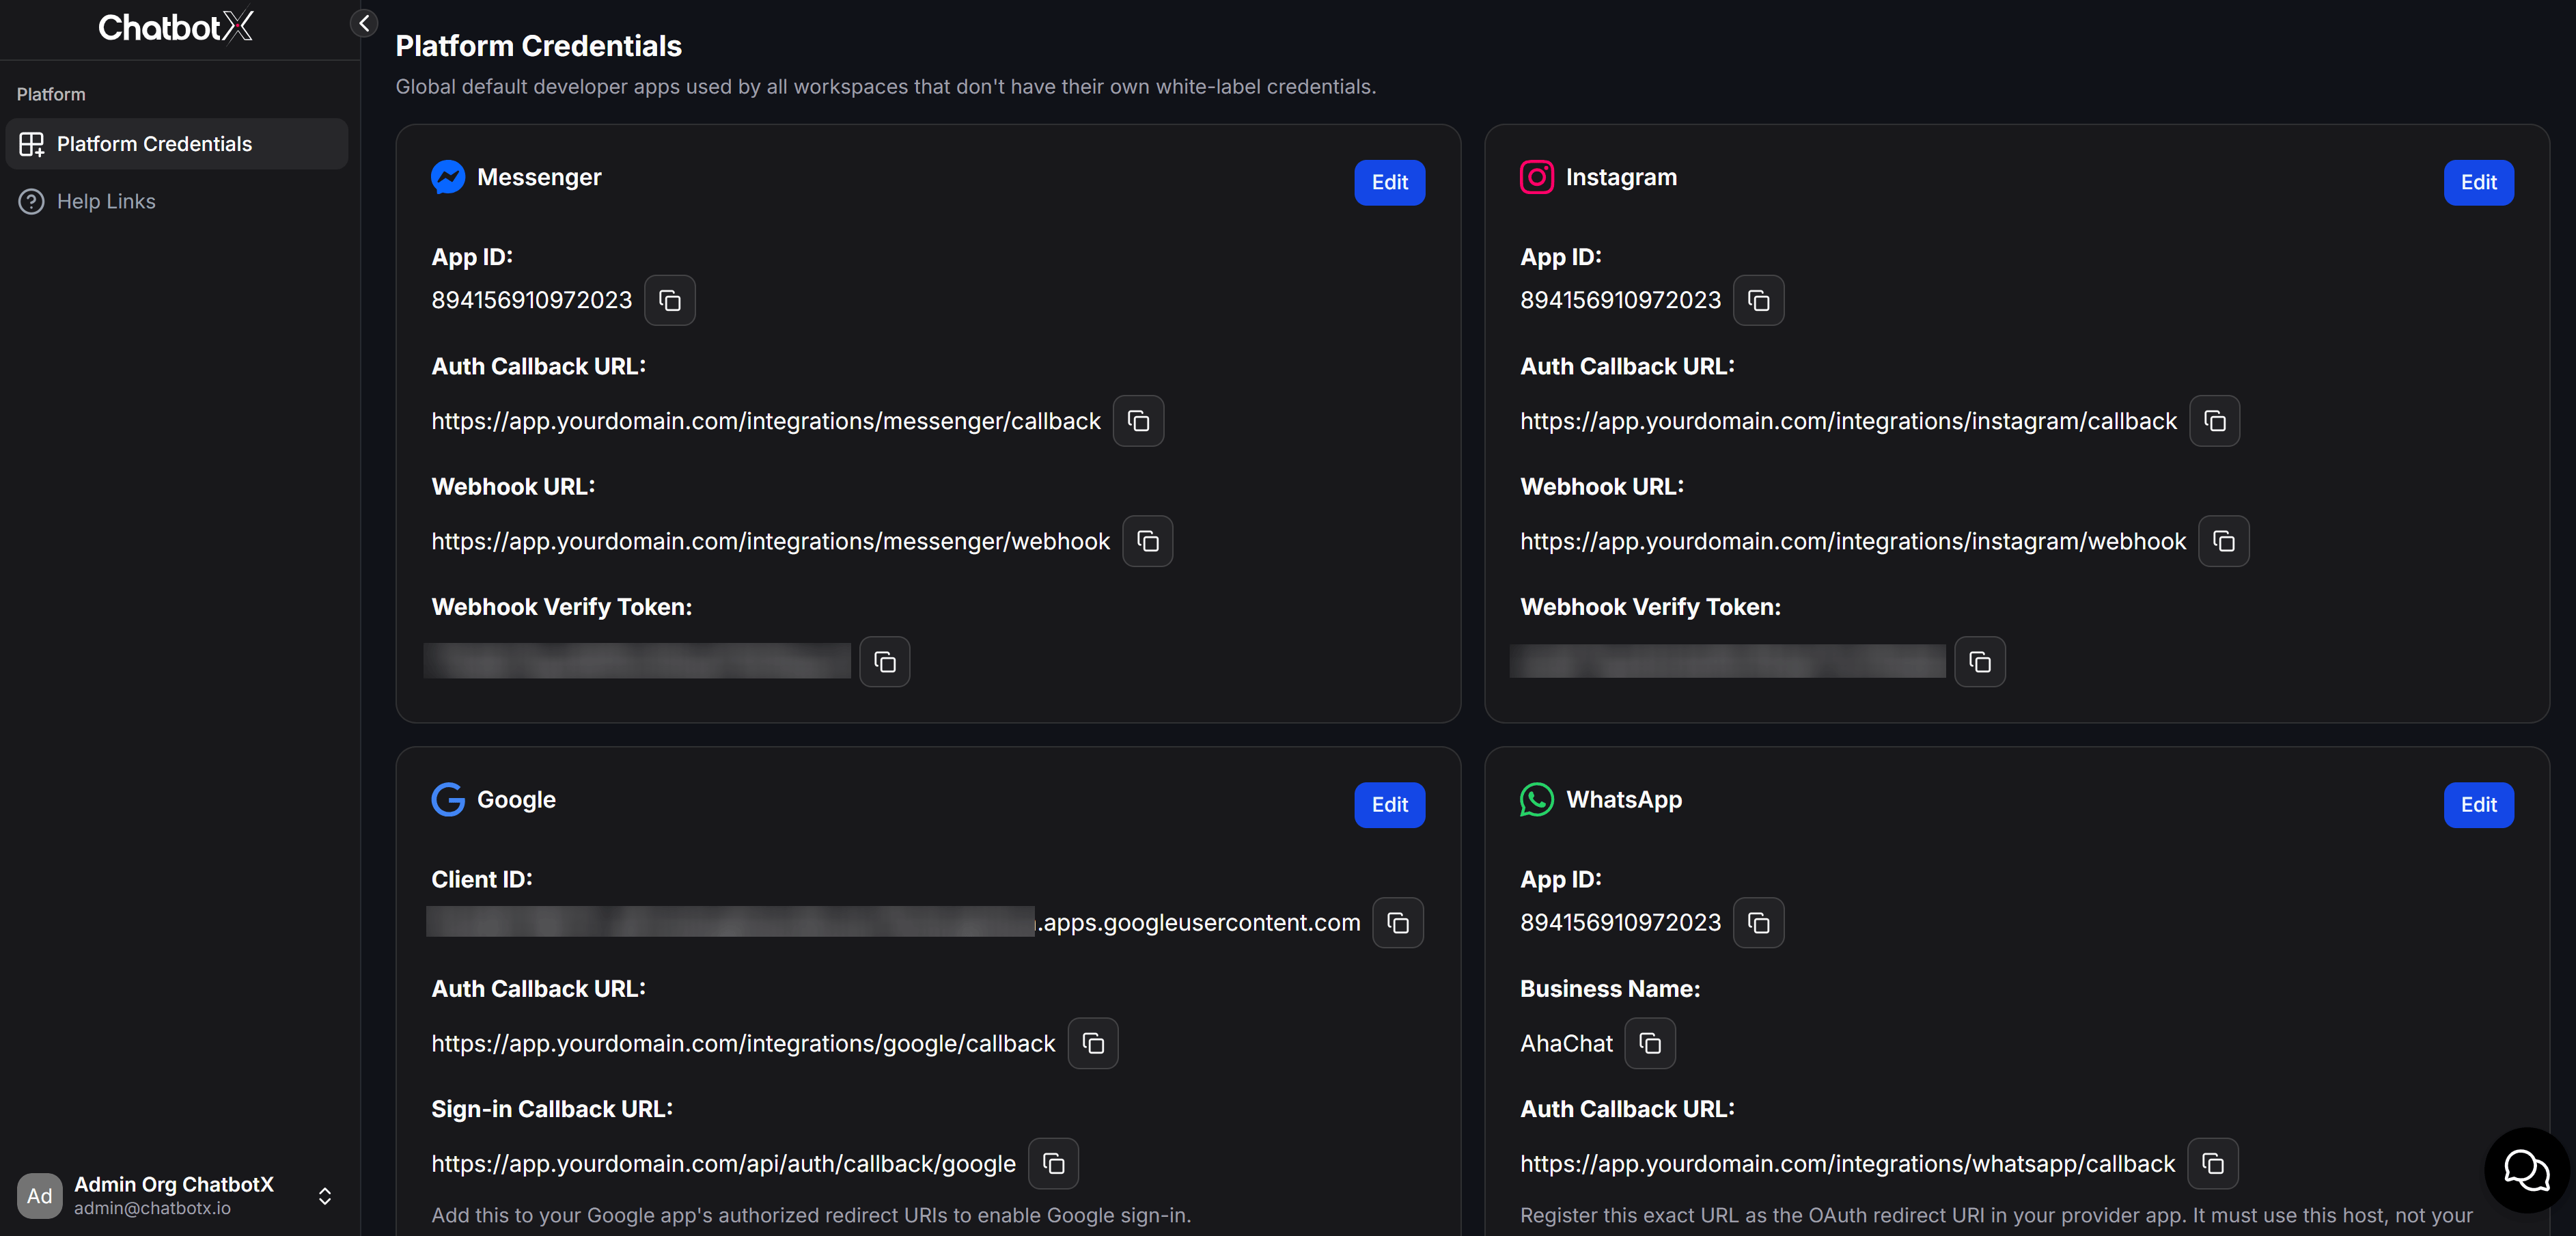Open Platform Credentials in sidebar

177,144
